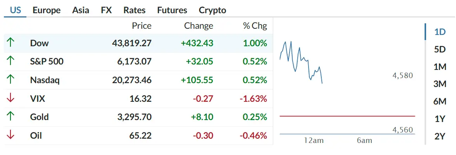Click the green arrow in the Nasdaq row
The height and width of the screenshot is (155, 456).
pyautogui.click(x=10, y=80)
